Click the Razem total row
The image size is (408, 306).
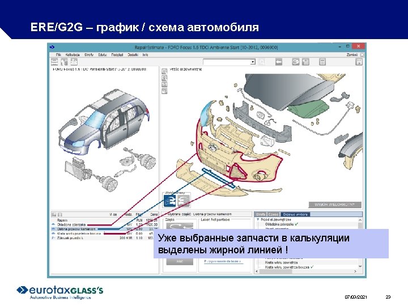(105, 220)
